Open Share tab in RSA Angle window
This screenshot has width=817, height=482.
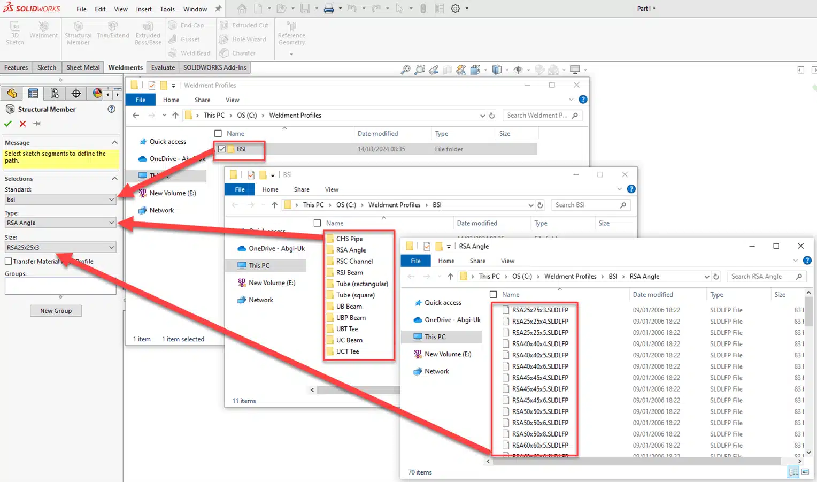pos(477,261)
